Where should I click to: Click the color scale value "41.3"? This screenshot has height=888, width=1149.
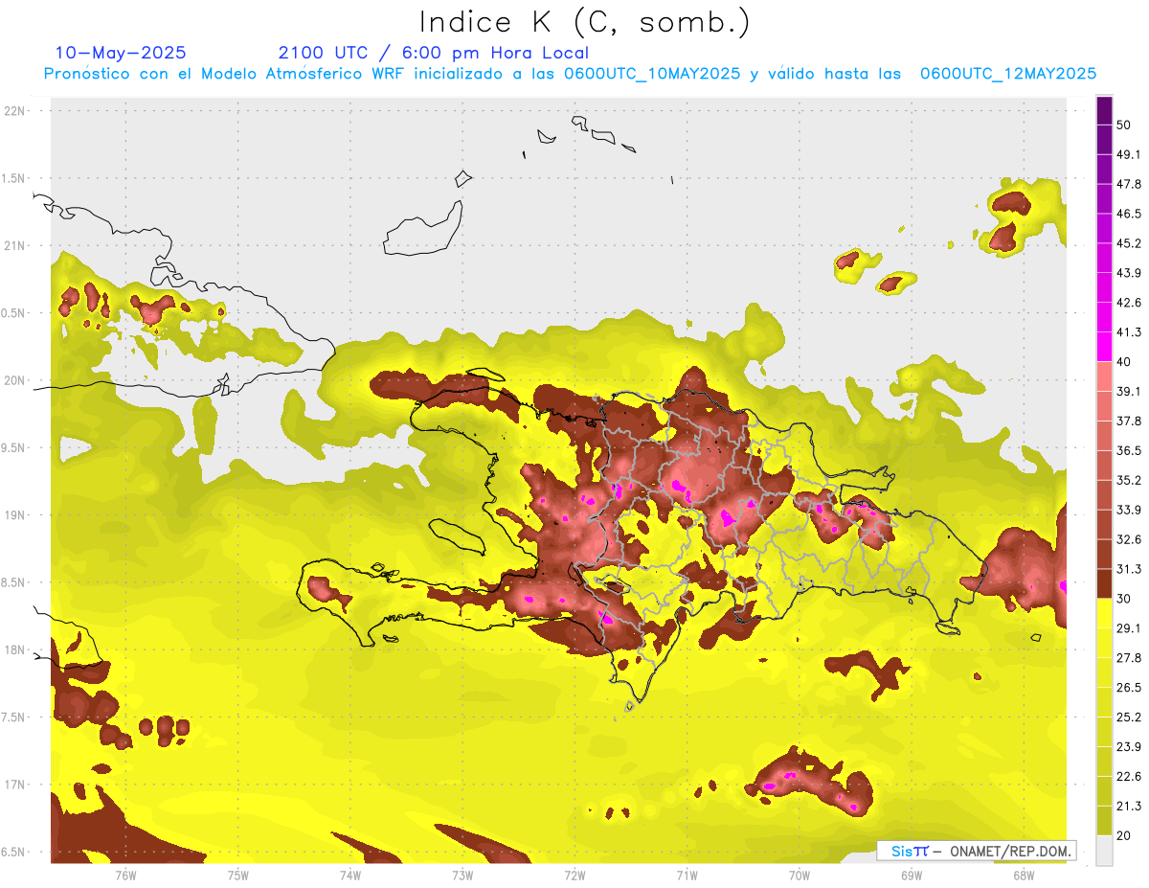(x=1129, y=333)
